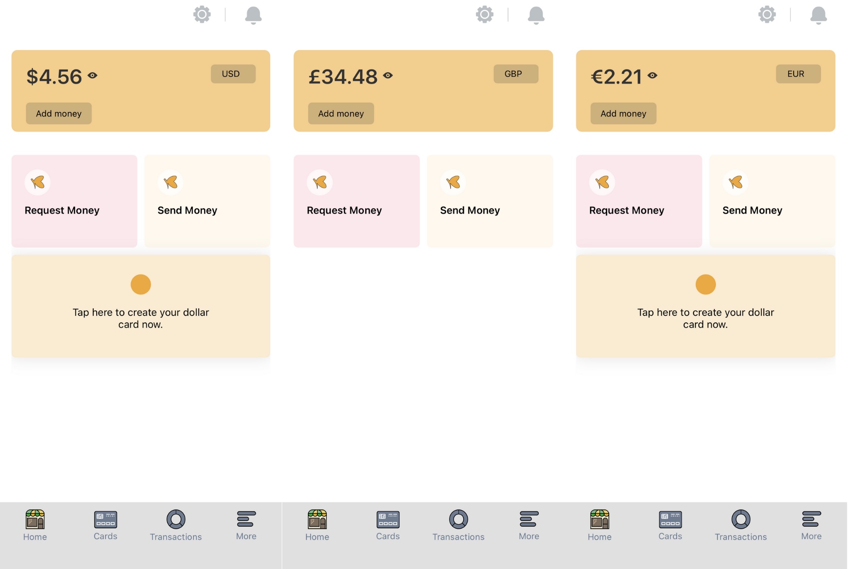This screenshot has width=848, height=569.
Task: Open the EUR currency selector
Action: (x=798, y=73)
